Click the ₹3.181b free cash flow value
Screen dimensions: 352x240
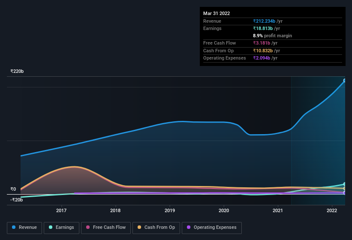262,43
